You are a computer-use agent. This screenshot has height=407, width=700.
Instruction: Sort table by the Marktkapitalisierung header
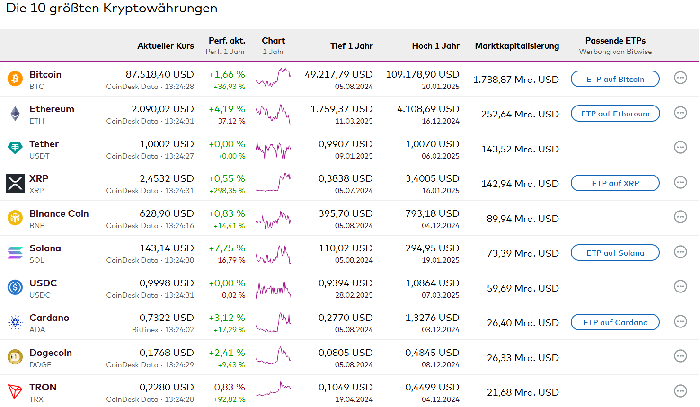click(516, 45)
